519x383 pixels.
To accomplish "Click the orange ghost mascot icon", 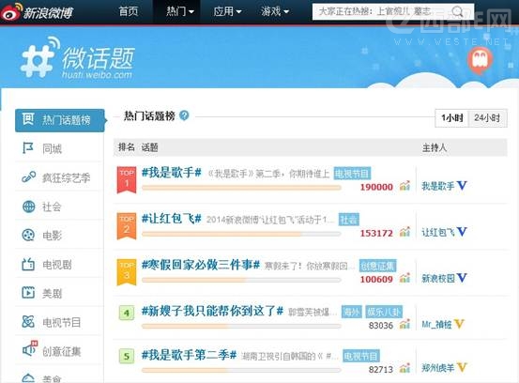I will pyautogui.click(x=480, y=61).
